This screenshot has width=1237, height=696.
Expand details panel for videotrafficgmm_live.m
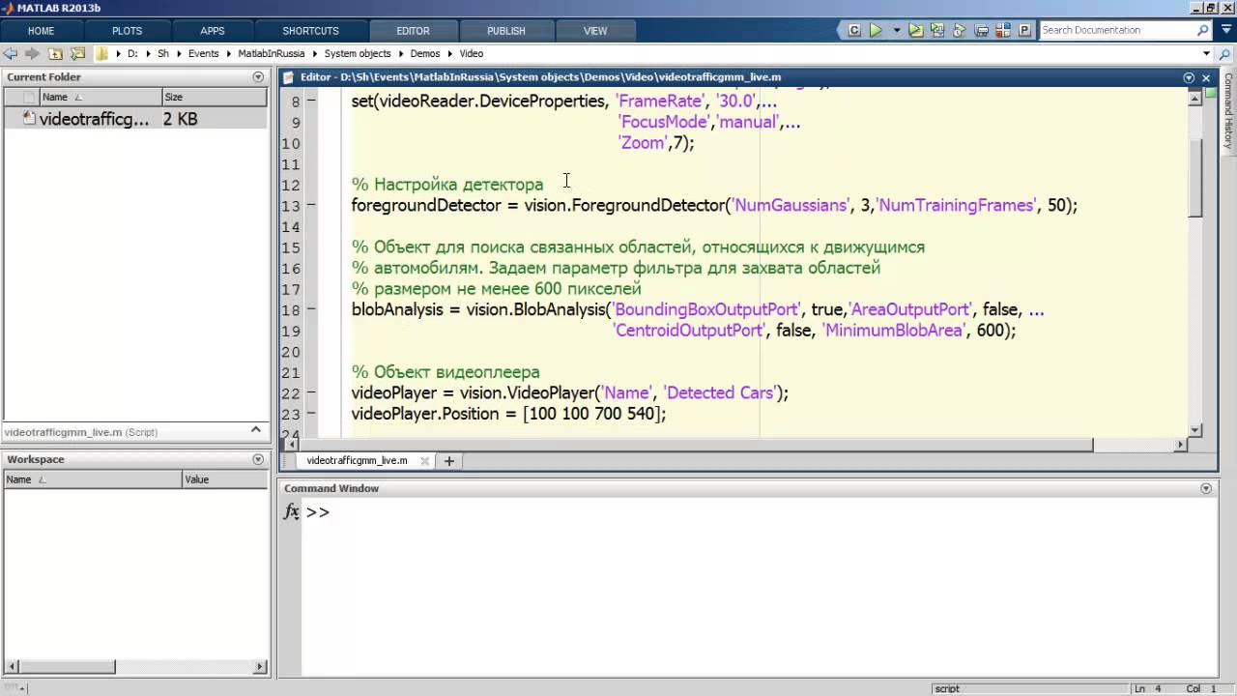point(256,430)
